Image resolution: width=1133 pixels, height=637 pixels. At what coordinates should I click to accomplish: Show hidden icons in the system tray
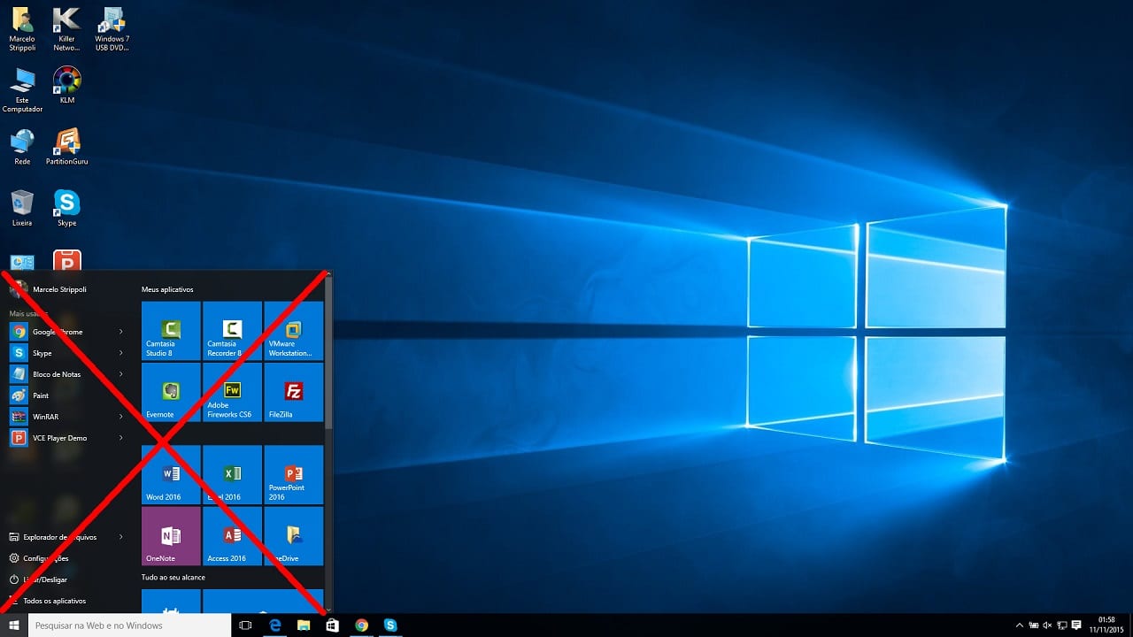[x=1019, y=625]
